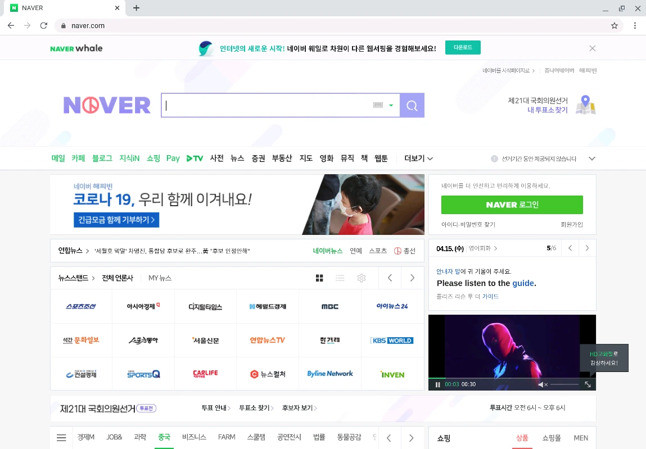Viewport: 646px width, 449px height.
Task: Switch newsstand to grid view
Action: click(x=319, y=278)
